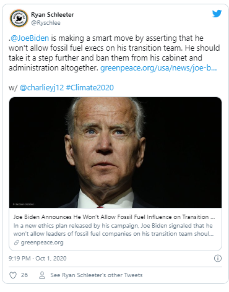Screen dimensions: 229x292
Task: Click the link chain icon near greenpeace.org
Action: coord(17,243)
